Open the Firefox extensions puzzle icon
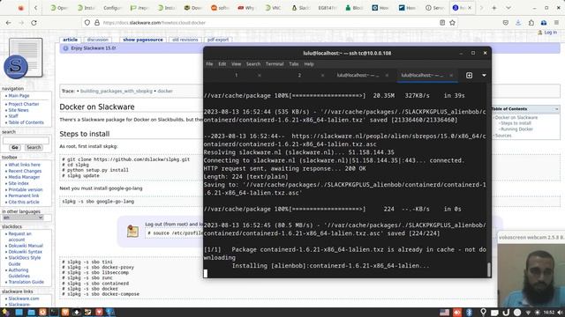The image size is (565, 317). [531, 23]
